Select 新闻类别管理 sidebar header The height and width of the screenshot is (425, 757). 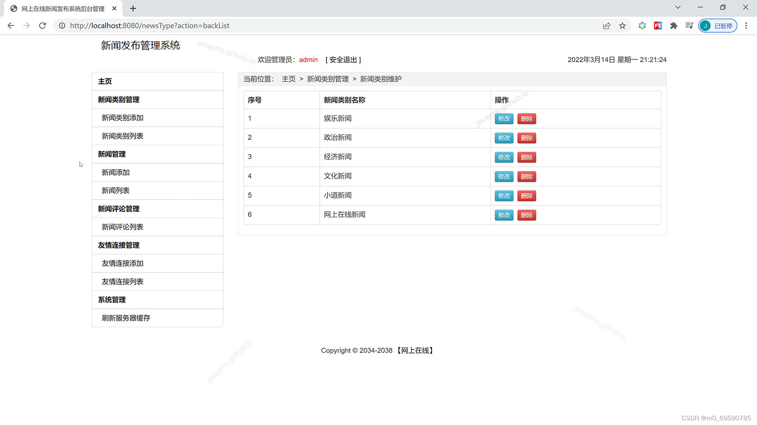pos(157,100)
